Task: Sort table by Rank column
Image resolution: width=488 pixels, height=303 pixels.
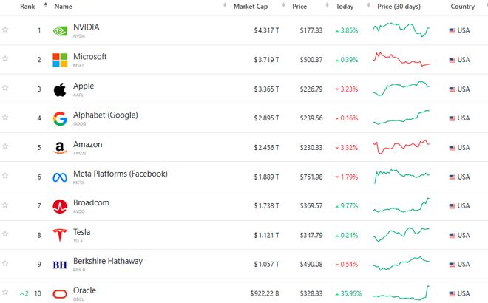Action: [27, 6]
